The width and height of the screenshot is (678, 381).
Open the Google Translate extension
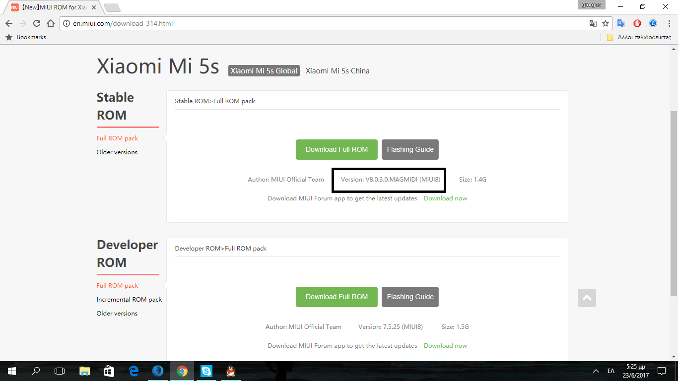621,23
